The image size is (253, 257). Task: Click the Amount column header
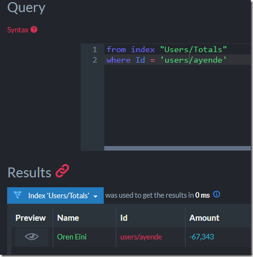(x=204, y=218)
